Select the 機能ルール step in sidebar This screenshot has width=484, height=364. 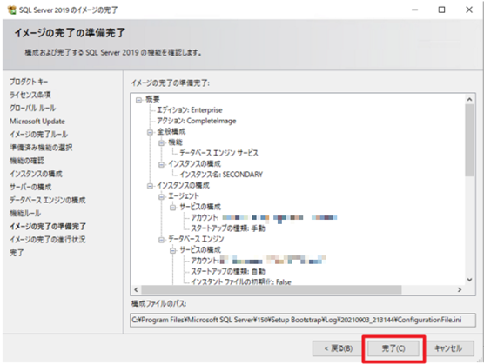click(25, 213)
